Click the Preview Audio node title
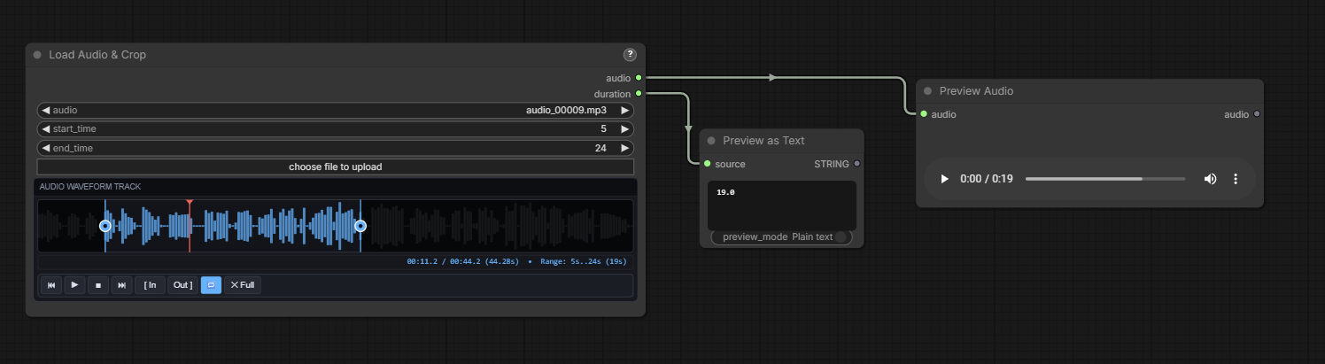1325x364 pixels. click(976, 91)
